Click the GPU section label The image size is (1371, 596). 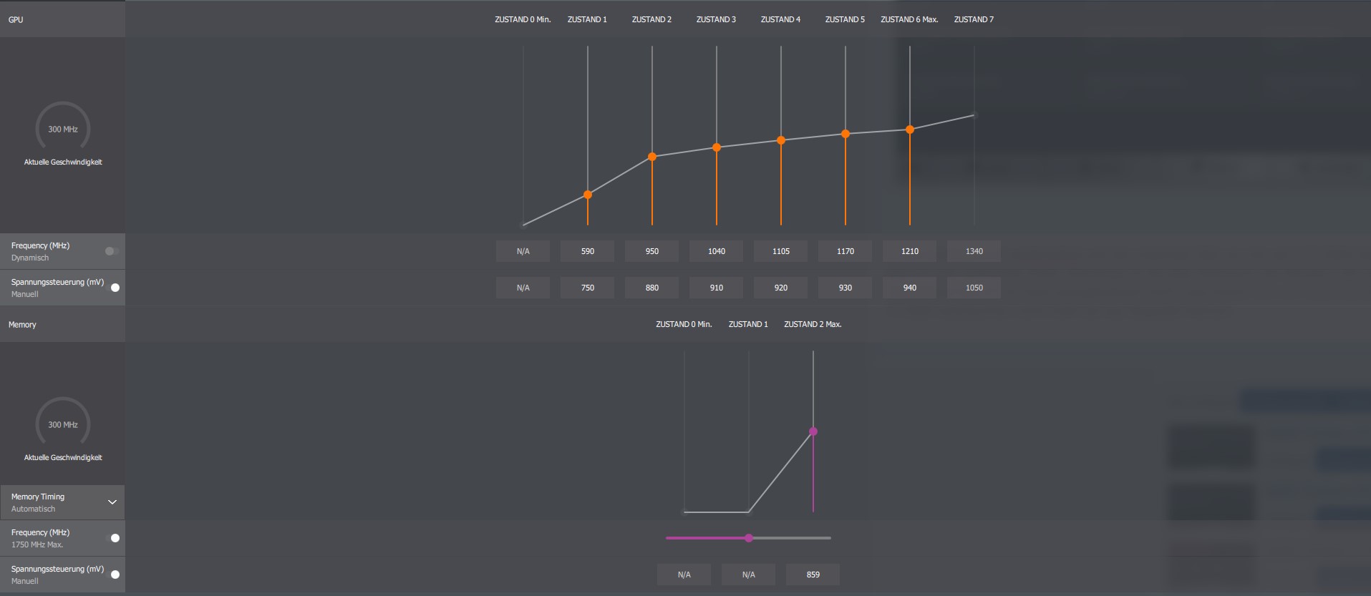click(x=16, y=19)
